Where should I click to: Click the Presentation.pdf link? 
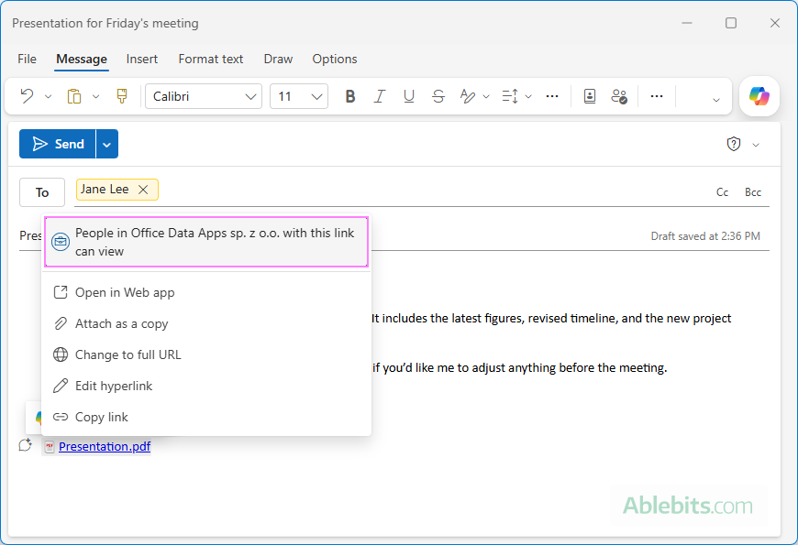[105, 446]
